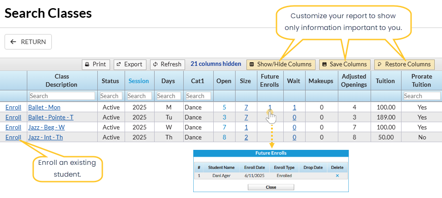The height and width of the screenshot is (198, 442).
Task: Click Enrolled type in Future Enrolls
Action: click(284, 175)
